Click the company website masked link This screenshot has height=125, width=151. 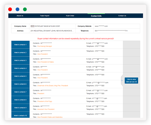point(101,26)
